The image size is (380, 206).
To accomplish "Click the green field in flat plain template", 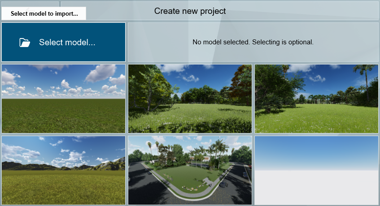I will (x=63, y=116).
